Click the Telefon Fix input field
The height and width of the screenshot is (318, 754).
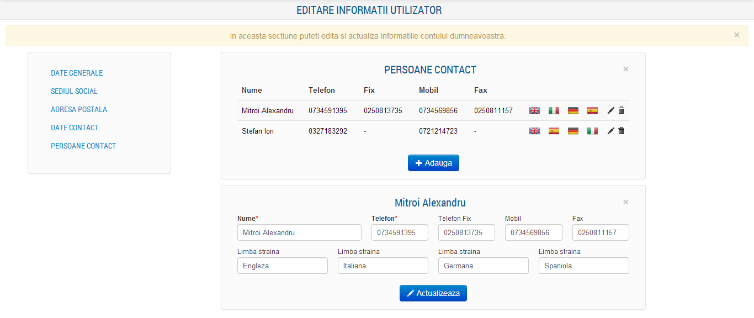[466, 232]
